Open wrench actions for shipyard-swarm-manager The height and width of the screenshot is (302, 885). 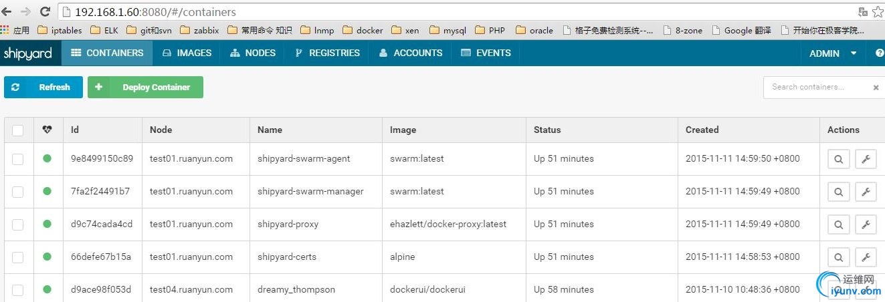866,192
